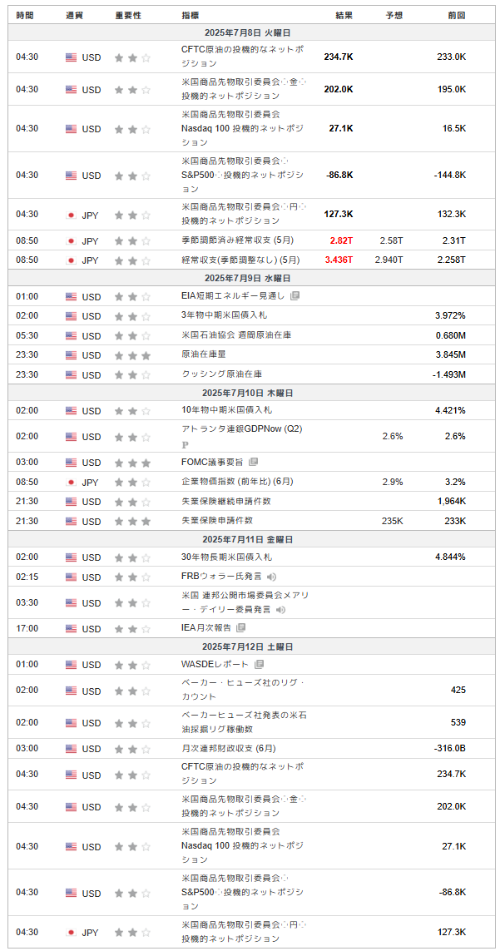Open the 3年物中期米国債入札 indicator link

pyautogui.click(x=225, y=315)
